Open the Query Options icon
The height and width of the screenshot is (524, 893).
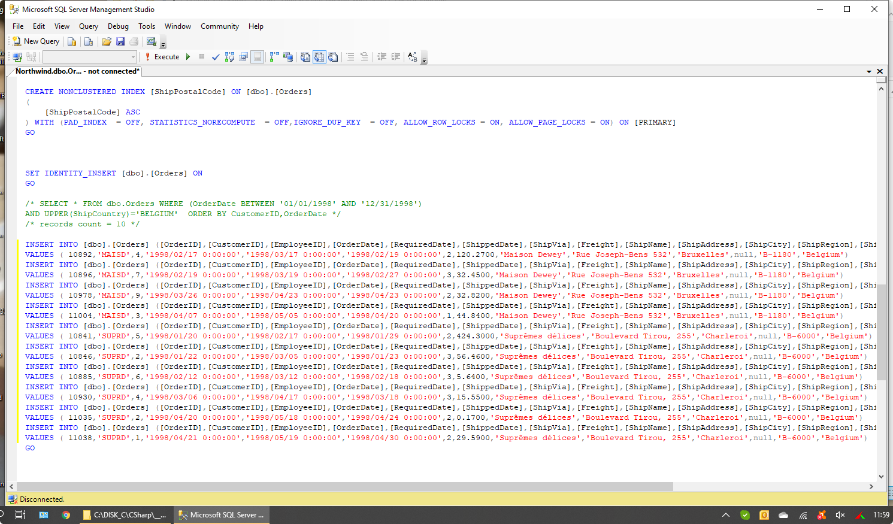click(x=243, y=57)
